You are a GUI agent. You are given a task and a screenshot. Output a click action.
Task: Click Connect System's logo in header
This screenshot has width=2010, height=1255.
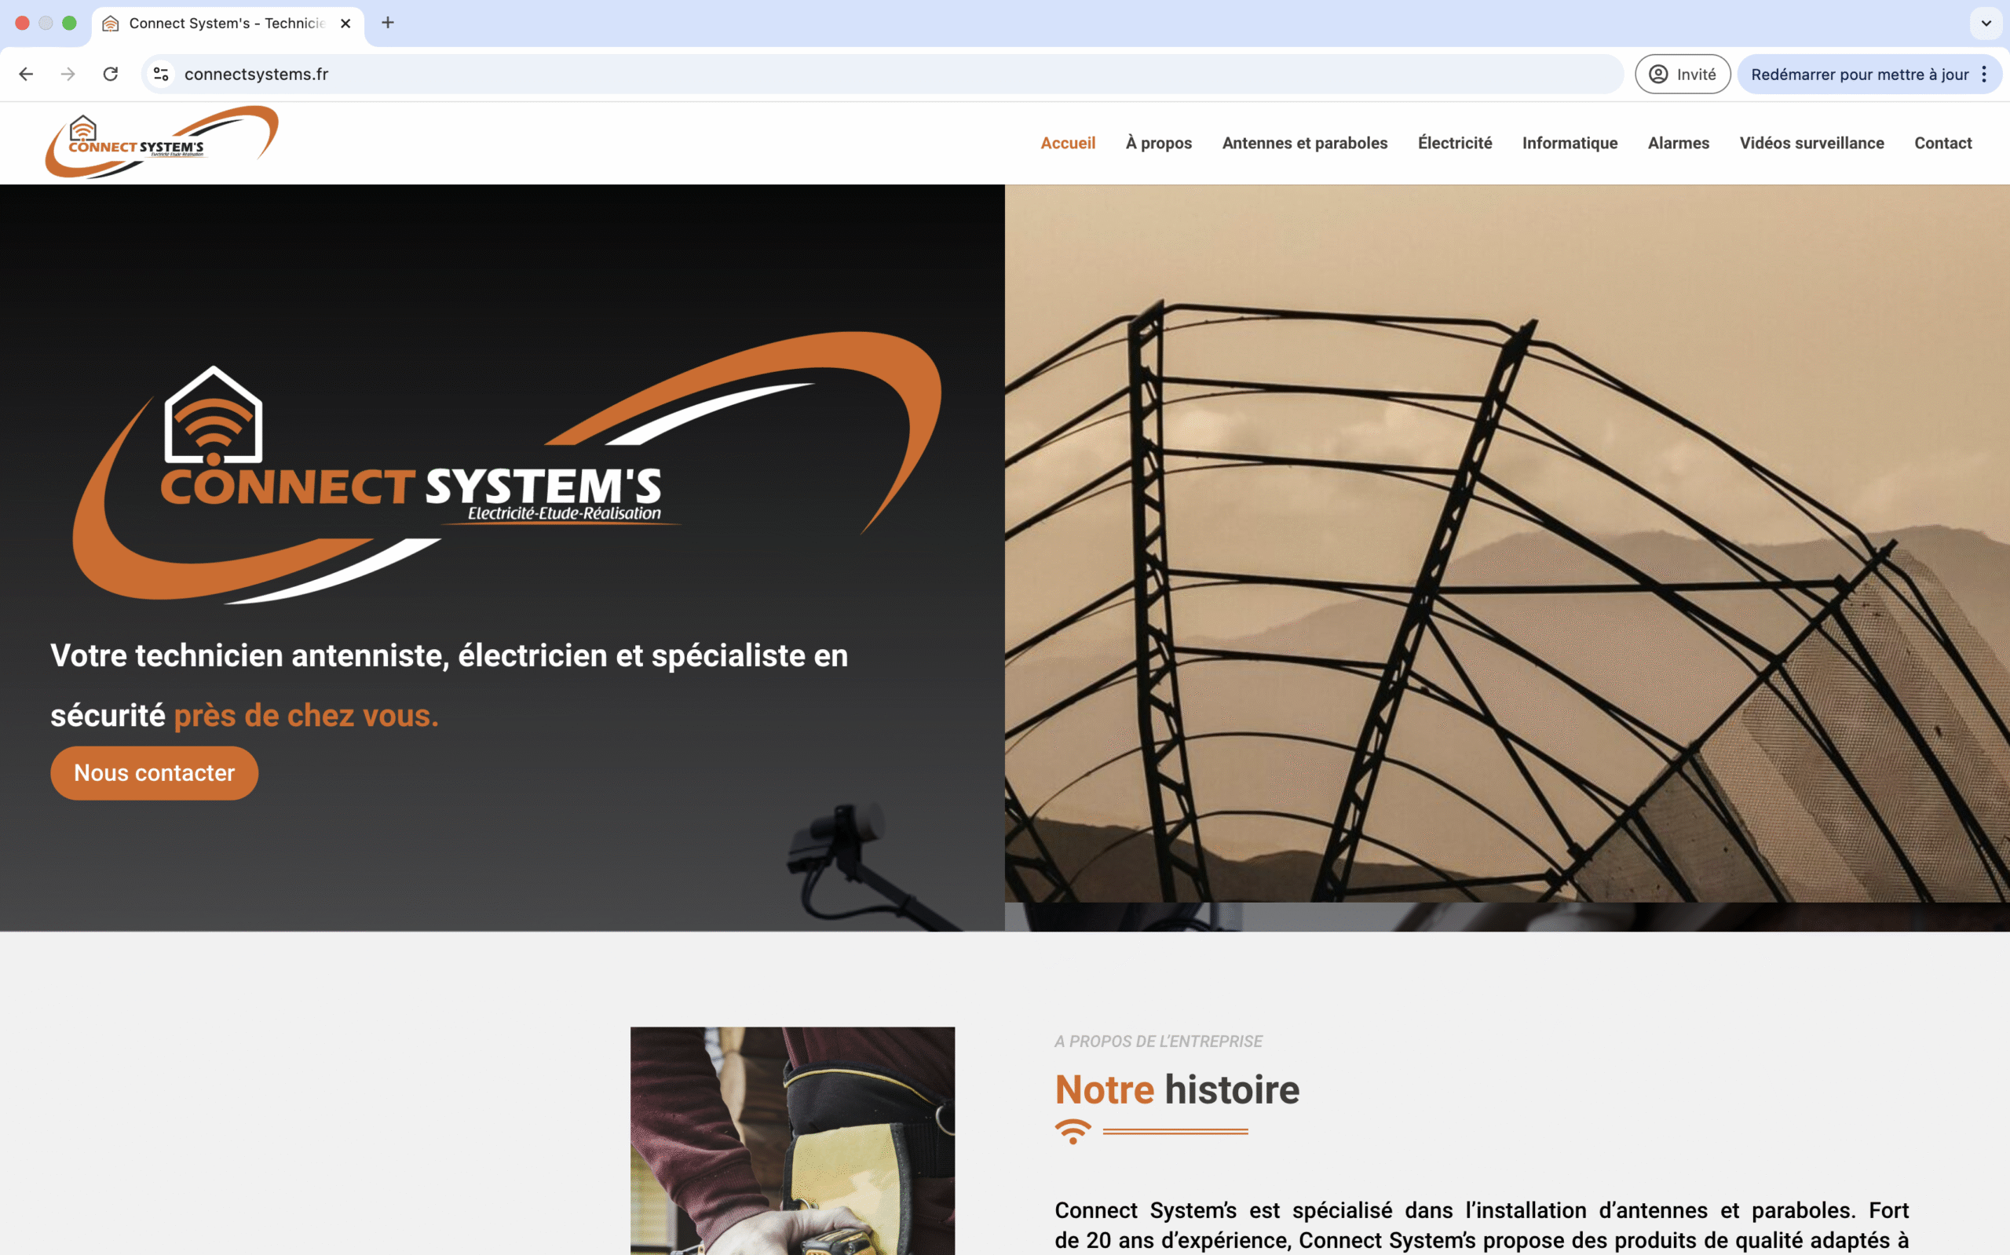click(162, 142)
